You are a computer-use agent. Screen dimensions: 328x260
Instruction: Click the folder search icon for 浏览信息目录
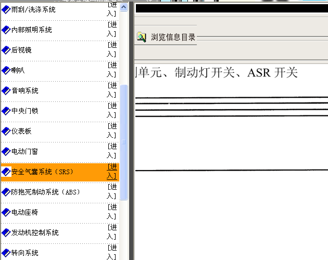[142, 37]
